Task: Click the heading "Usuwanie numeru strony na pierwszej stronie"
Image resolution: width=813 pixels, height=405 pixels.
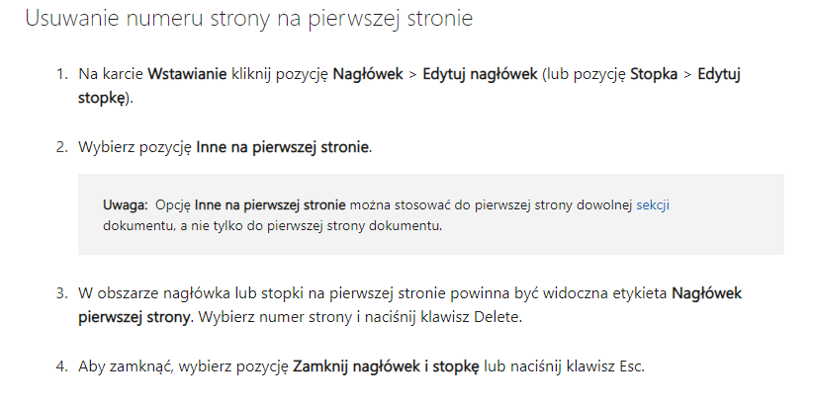Action: [249, 18]
